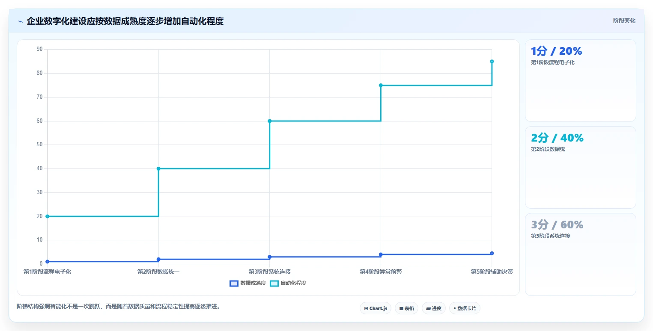Click the 10 y-axis tick label
Image resolution: width=653 pixels, height=331 pixels.
pos(40,240)
